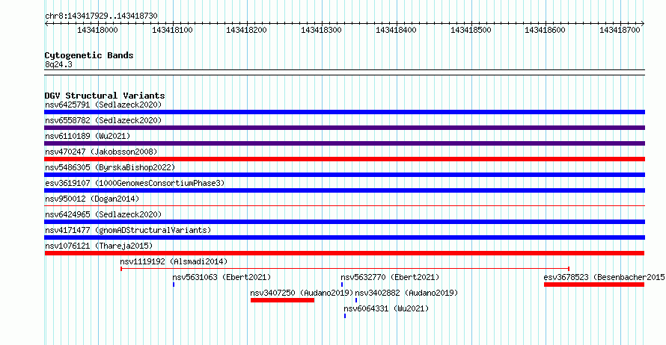Click the Cytogenetic Bands track title
Screen dimensions: 666x345
click(x=89, y=55)
